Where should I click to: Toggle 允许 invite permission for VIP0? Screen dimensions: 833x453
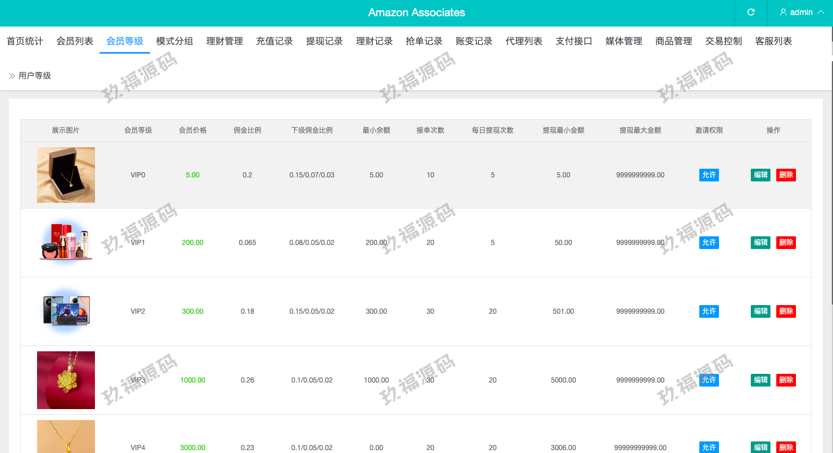[709, 175]
